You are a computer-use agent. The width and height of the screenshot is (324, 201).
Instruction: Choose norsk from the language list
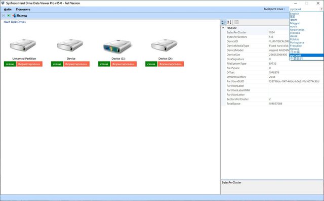pos(306,26)
